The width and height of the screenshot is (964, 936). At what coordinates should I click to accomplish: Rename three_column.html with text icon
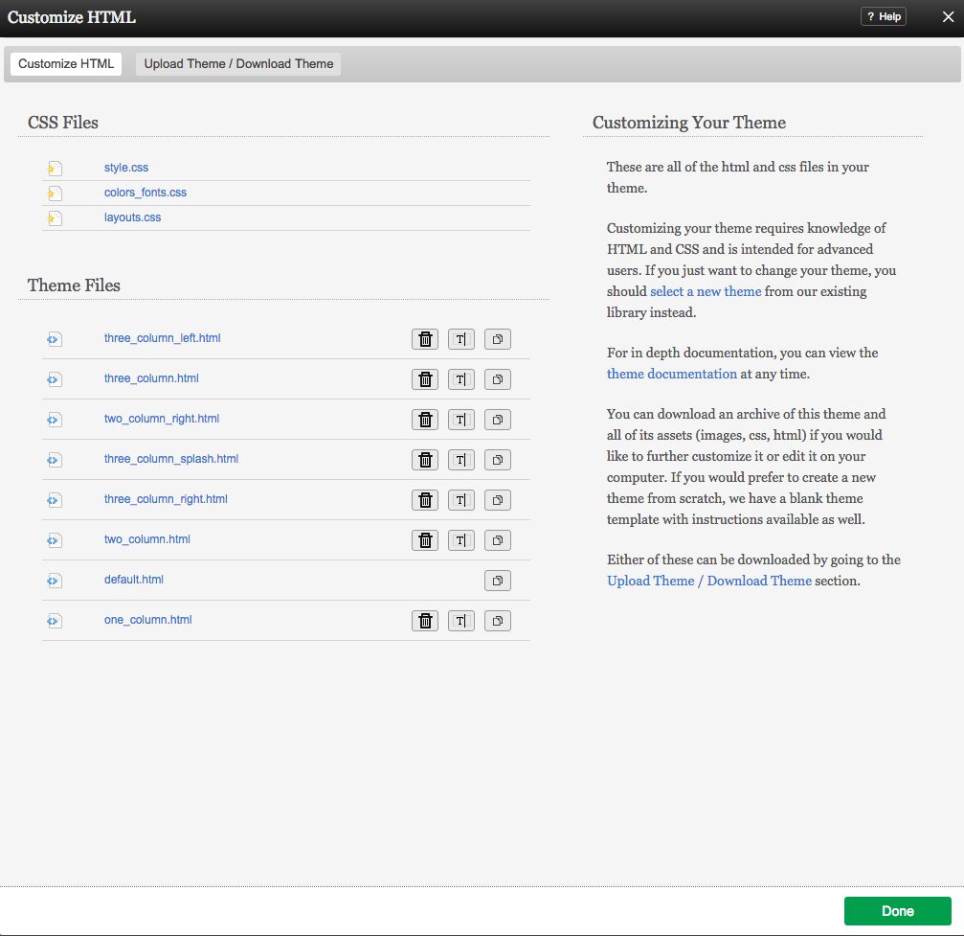[461, 379]
